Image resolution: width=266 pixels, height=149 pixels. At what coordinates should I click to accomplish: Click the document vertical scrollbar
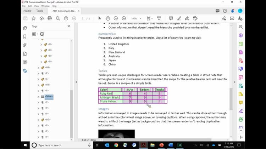(x=231, y=99)
